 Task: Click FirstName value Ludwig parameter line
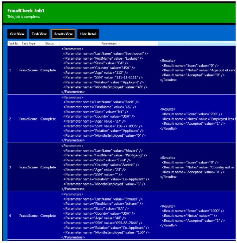[x=103, y=59]
